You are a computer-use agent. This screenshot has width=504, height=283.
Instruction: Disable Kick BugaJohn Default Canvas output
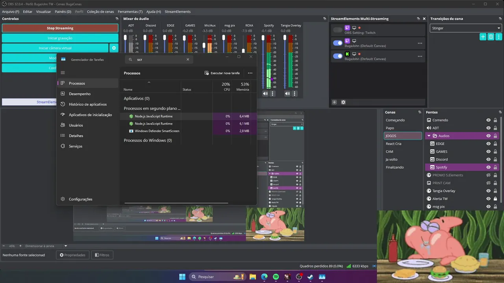(x=338, y=56)
